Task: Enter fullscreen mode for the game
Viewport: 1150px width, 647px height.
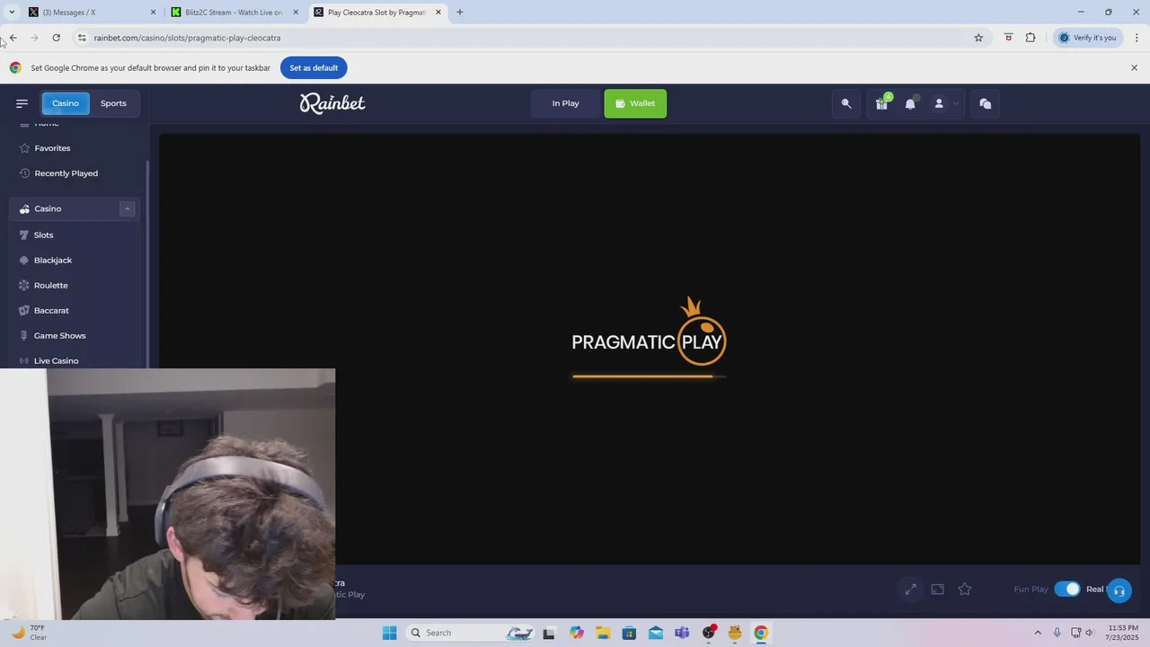Action: pyautogui.click(x=910, y=589)
